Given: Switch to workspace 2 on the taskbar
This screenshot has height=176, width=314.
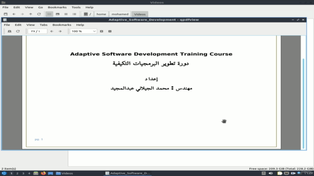Looking at the screenshot, I should pos(17,174).
